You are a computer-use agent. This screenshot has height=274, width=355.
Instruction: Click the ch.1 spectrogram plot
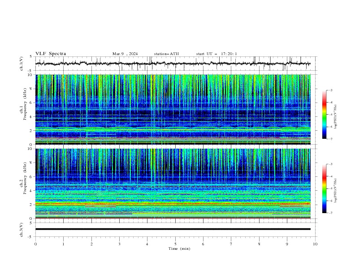click(173, 109)
